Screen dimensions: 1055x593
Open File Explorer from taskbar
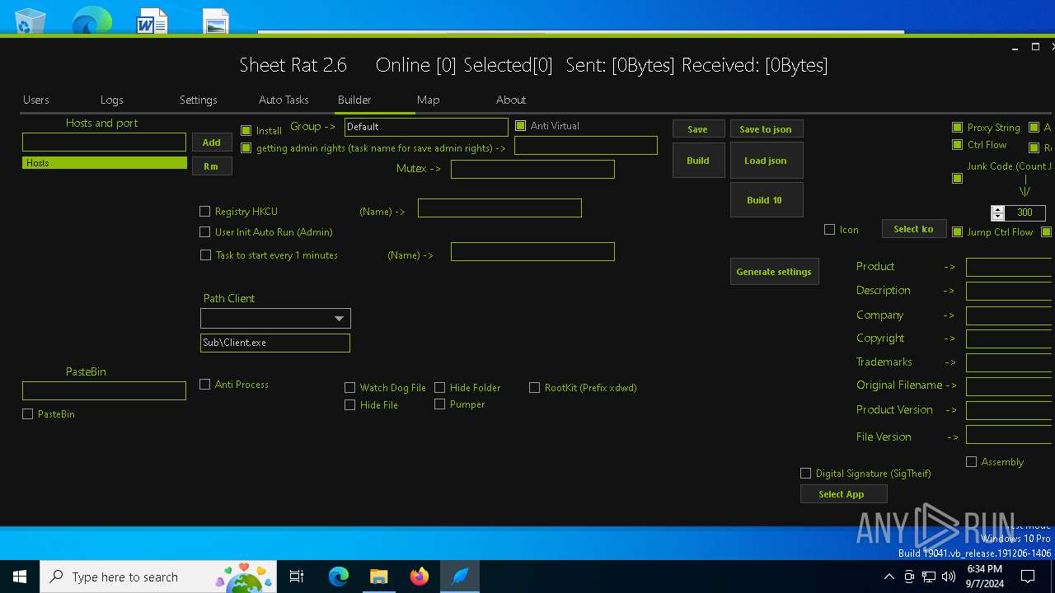[379, 577]
